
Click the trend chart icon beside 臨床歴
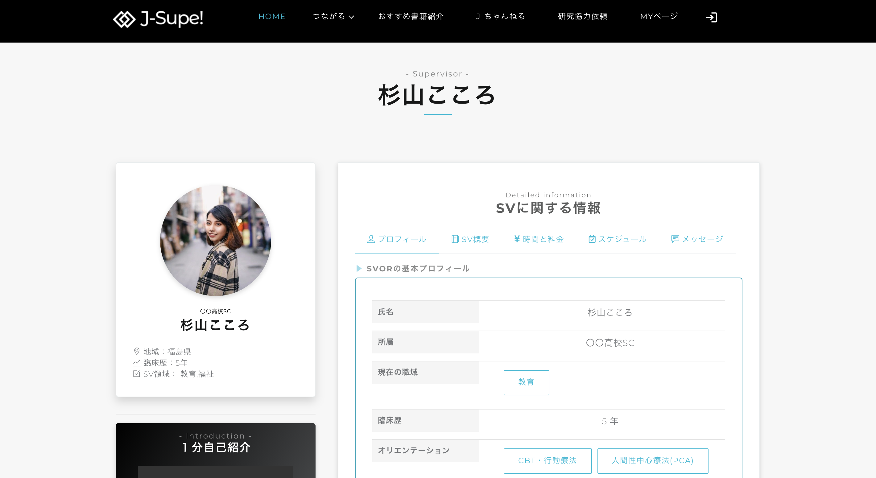(136, 362)
